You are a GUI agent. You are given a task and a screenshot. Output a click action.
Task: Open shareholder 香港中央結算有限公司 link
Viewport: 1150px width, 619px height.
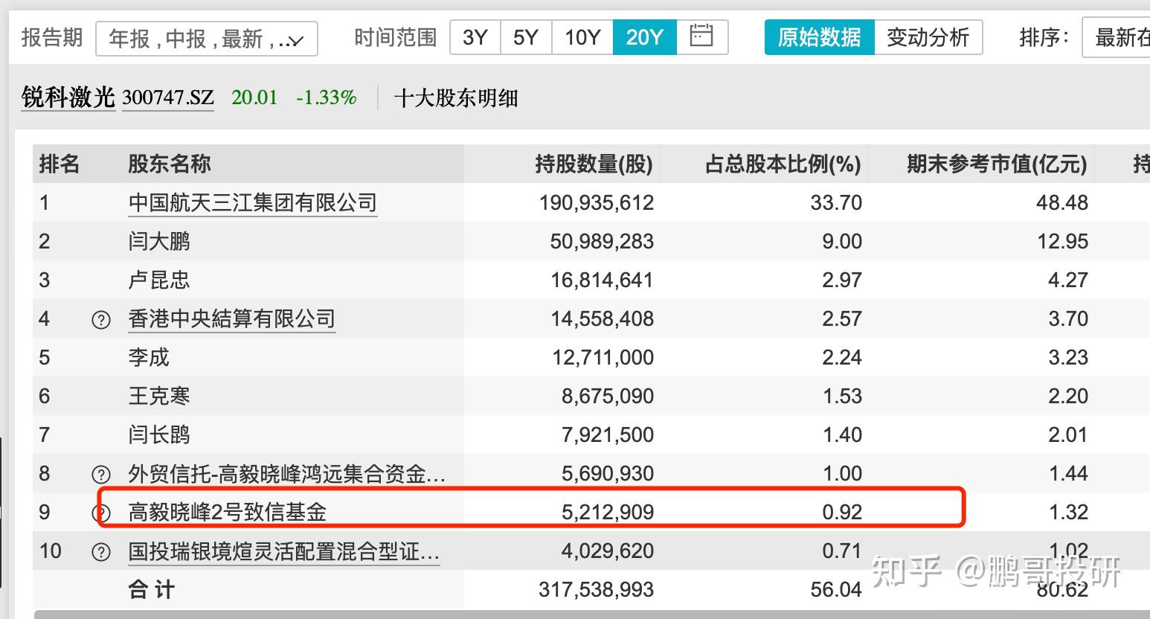(x=232, y=318)
